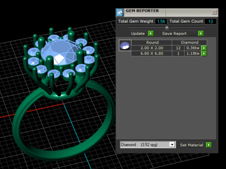Image resolution: width=226 pixels, height=169 pixels.
Task: Click the quantity cell showing 12
Action: 178,48
